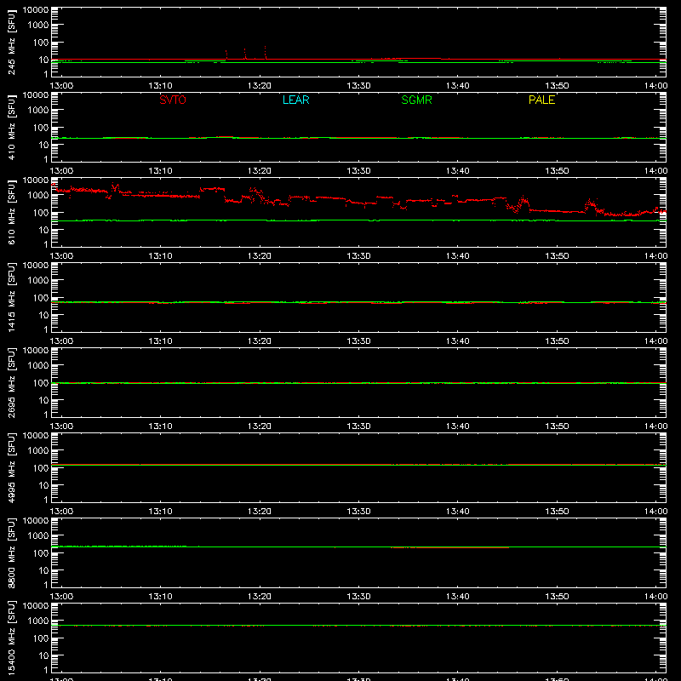This screenshot has width=681, height=681.
Task: Click the 100 tick label of 2695 MHz panel
Action: 41,382
